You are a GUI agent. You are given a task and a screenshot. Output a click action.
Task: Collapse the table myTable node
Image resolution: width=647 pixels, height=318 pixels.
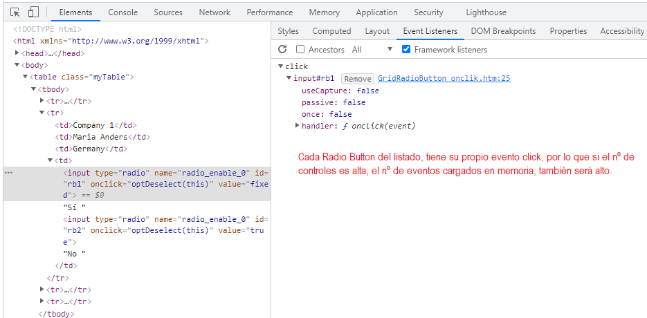tap(26, 77)
